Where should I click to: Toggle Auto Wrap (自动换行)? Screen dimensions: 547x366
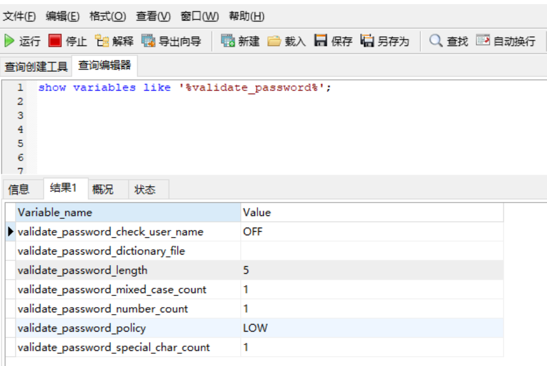[x=483, y=41]
